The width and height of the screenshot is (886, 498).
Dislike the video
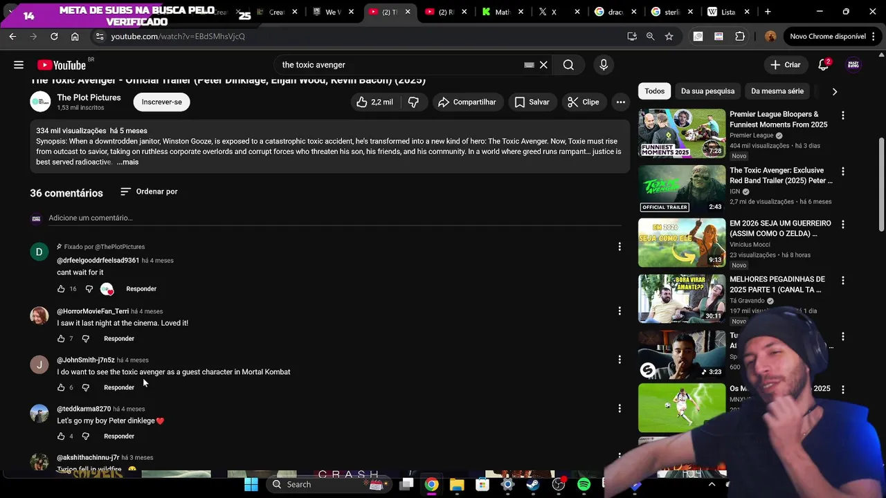click(x=413, y=102)
